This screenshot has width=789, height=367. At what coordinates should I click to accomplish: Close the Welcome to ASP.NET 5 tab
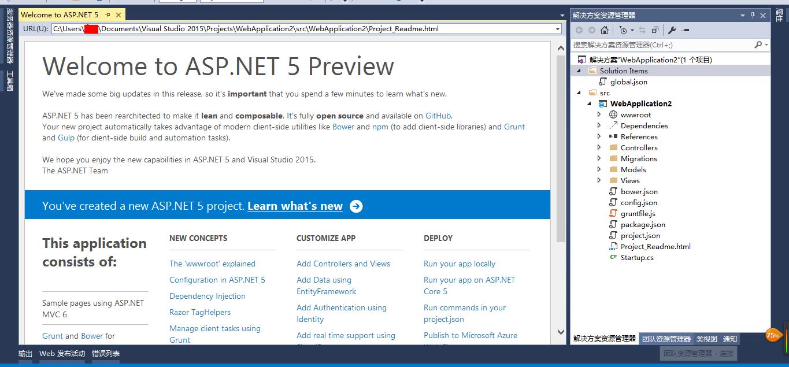pos(118,14)
